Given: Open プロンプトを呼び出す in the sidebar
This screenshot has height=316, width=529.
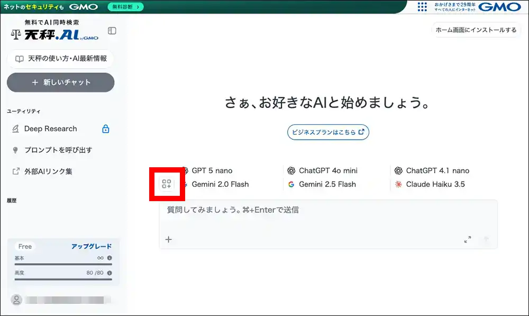Looking at the screenshot, I should pyautogui.click(x=58, y=150).
